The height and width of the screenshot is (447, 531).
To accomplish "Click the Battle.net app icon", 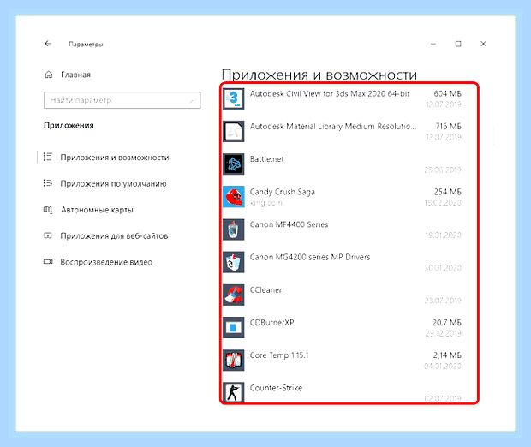I will (233, 164).
